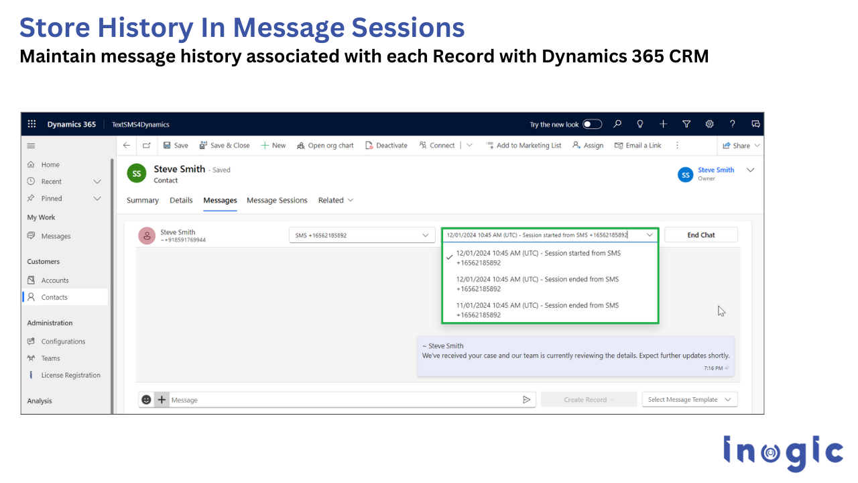Select 12/01/2024 Session started from SMS option
Viewport: 858px width, 483px height.
(550, 258)
